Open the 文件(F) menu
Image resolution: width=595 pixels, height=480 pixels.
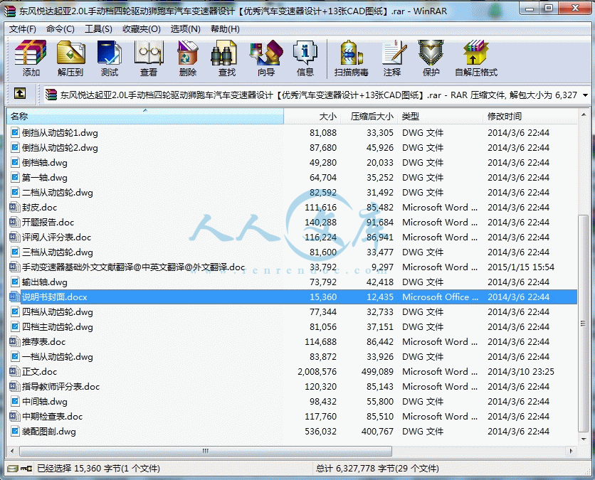click(22, 29)
